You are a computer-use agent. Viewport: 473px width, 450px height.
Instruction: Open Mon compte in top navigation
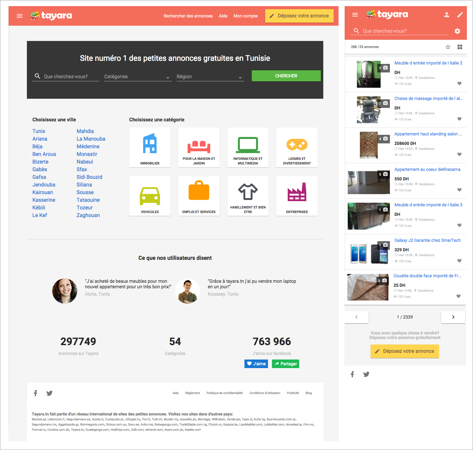click(x=245, y=16)
